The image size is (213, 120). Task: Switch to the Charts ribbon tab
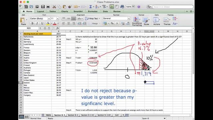(x=65, y=11)
